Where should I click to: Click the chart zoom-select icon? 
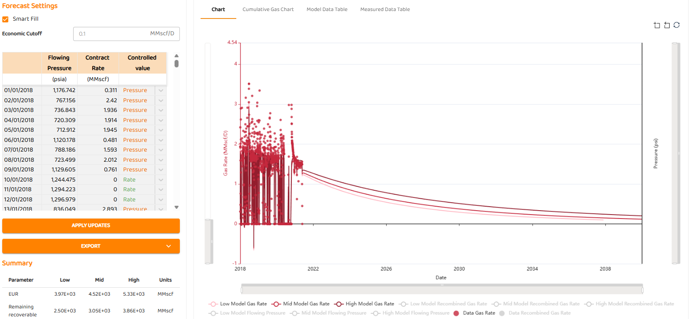[x=657, y=26]
